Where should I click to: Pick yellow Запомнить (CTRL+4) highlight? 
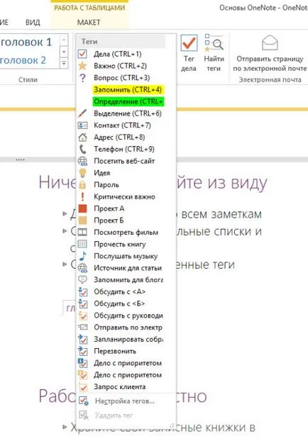128,90
